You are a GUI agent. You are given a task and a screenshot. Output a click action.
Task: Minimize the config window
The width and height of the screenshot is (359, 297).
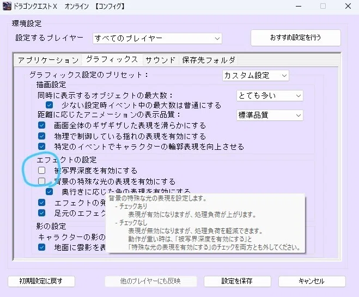(x=299, y=6)
